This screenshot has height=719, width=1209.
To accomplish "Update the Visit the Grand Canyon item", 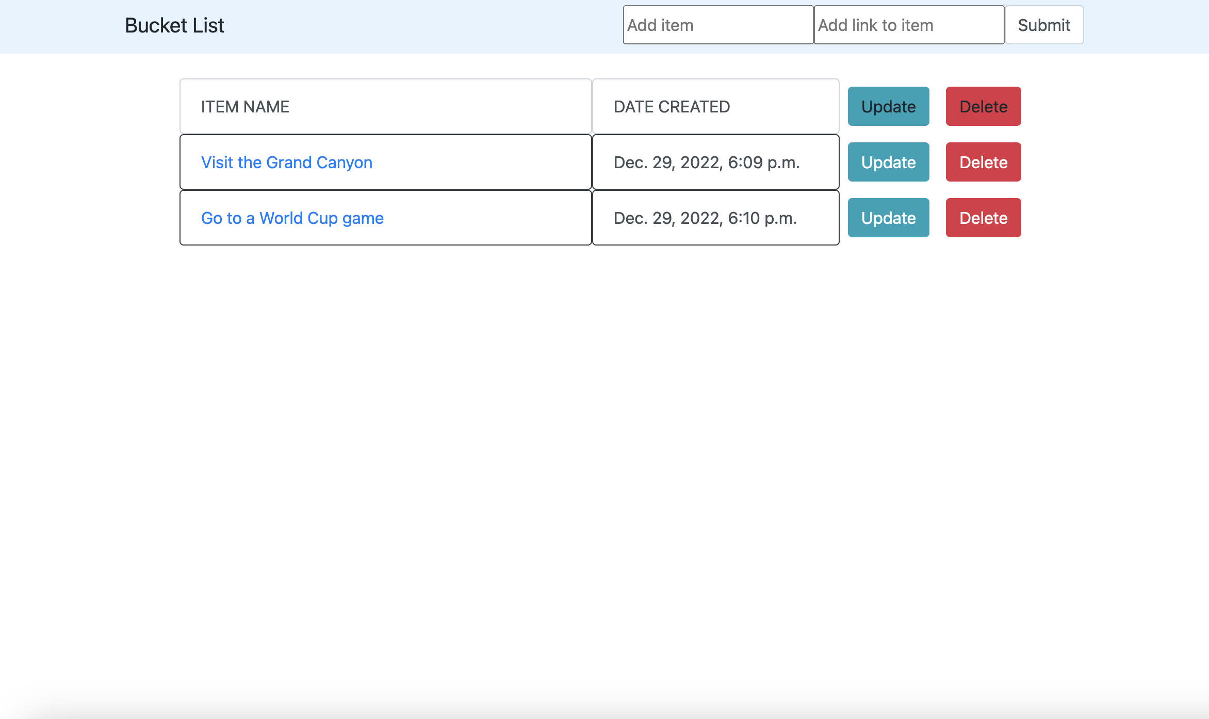I will (x=888, y=162).
